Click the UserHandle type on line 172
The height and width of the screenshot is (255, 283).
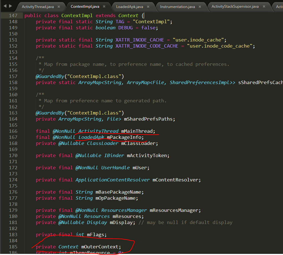click(115, 168)
